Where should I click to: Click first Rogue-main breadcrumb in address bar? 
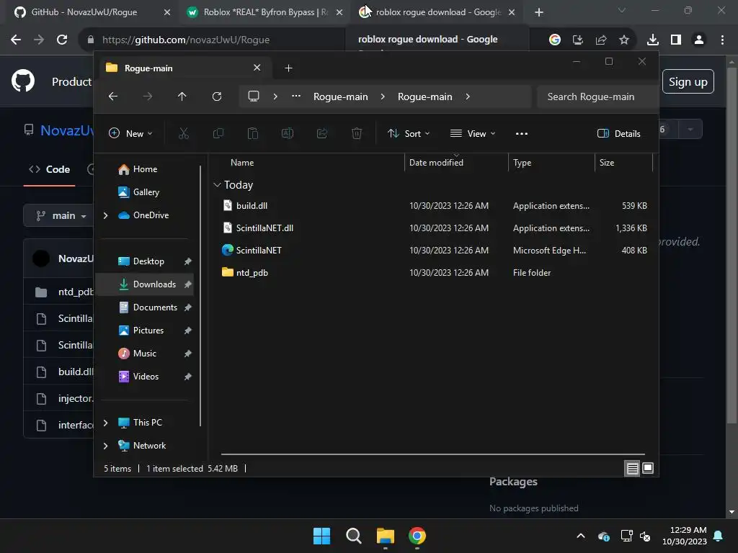click(341, 96)
